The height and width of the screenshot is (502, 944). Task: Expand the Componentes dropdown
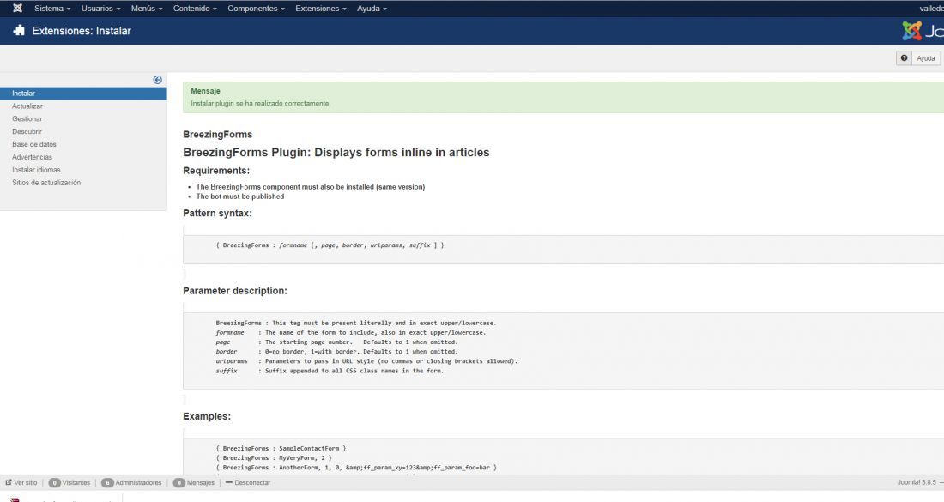(256, 9)
